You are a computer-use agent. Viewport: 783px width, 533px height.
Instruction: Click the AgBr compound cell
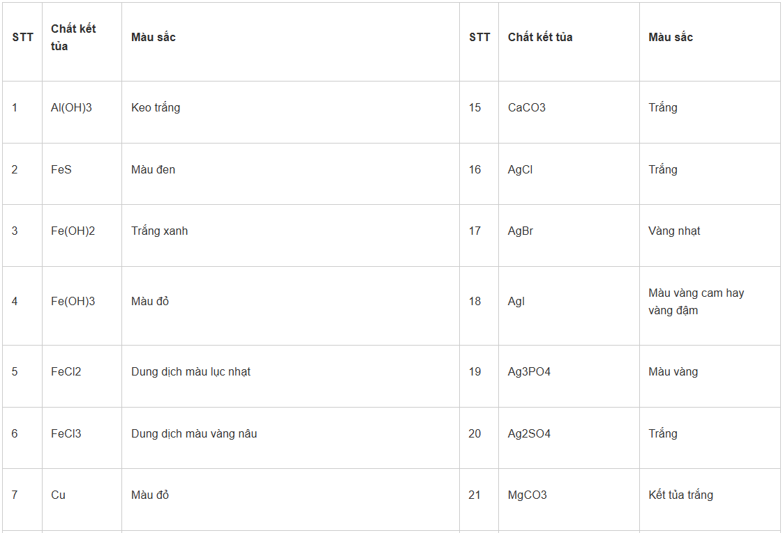(521, 231)
